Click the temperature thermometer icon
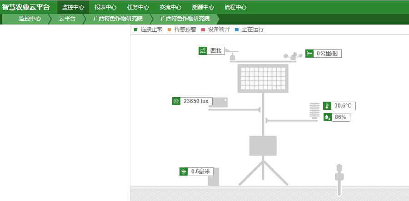Viewport: 409px width, 201px height. [x=327, y=106]
